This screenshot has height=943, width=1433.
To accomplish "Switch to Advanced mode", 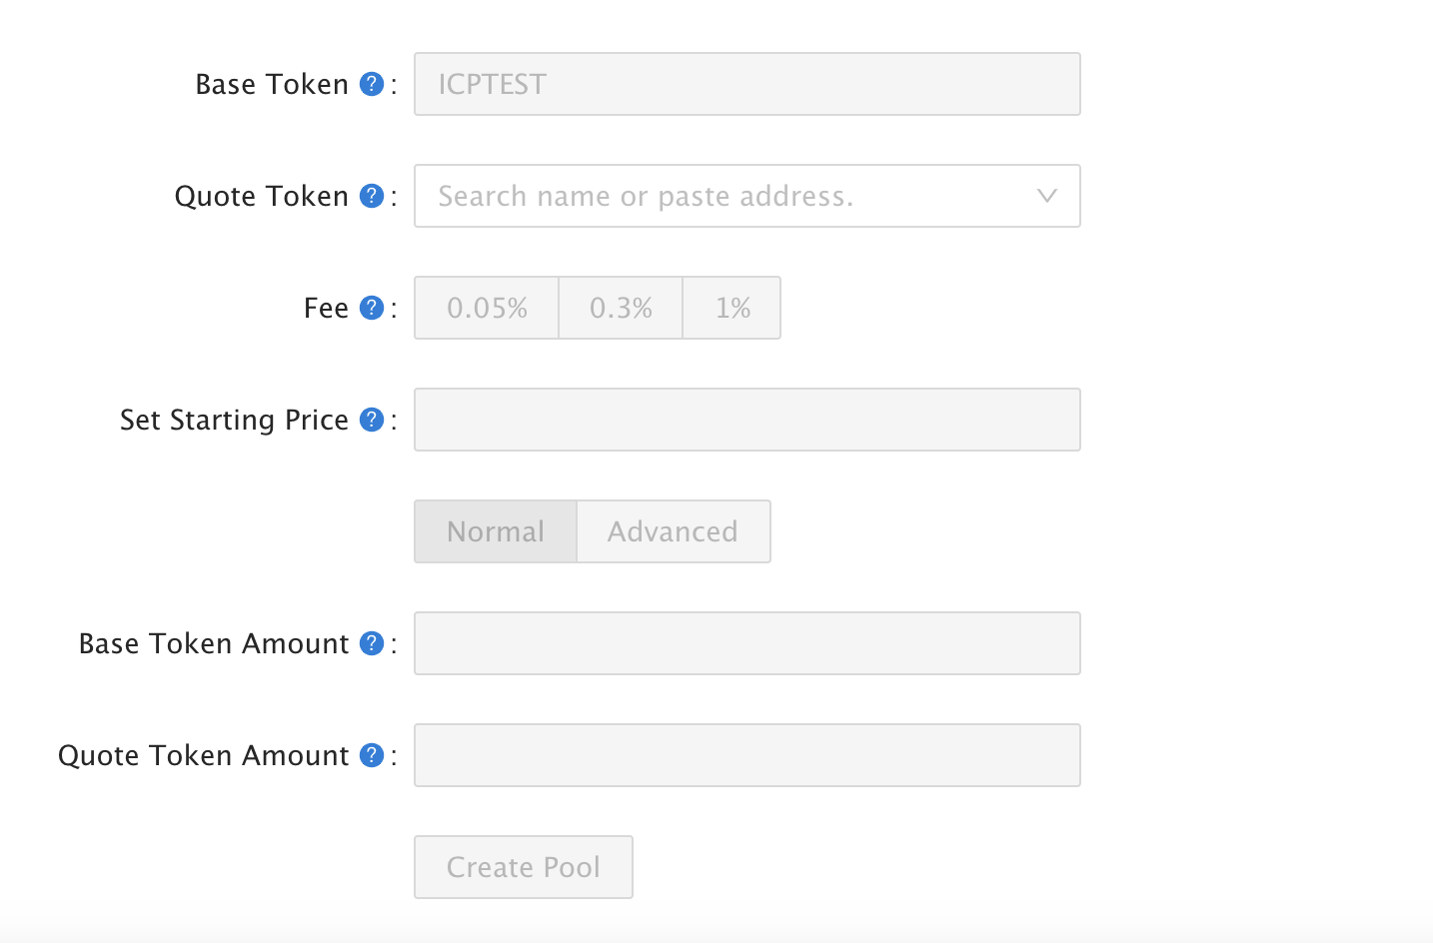I will click(673, 531).
